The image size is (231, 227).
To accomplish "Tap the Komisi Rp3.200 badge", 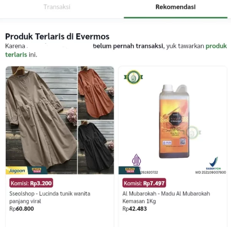I will (x=31, y=183).
